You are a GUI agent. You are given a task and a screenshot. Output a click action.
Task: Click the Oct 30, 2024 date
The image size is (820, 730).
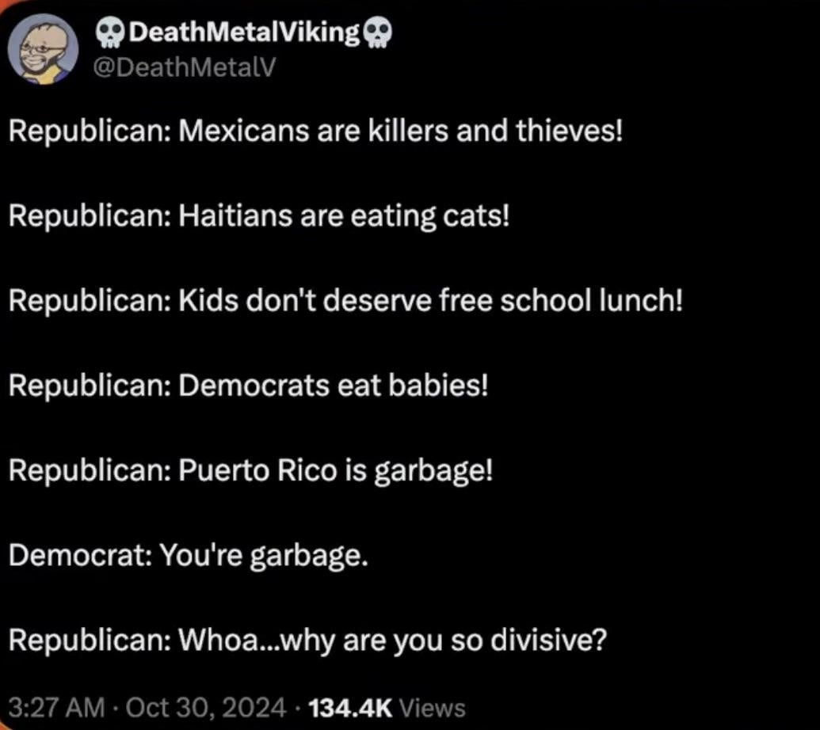206,708
